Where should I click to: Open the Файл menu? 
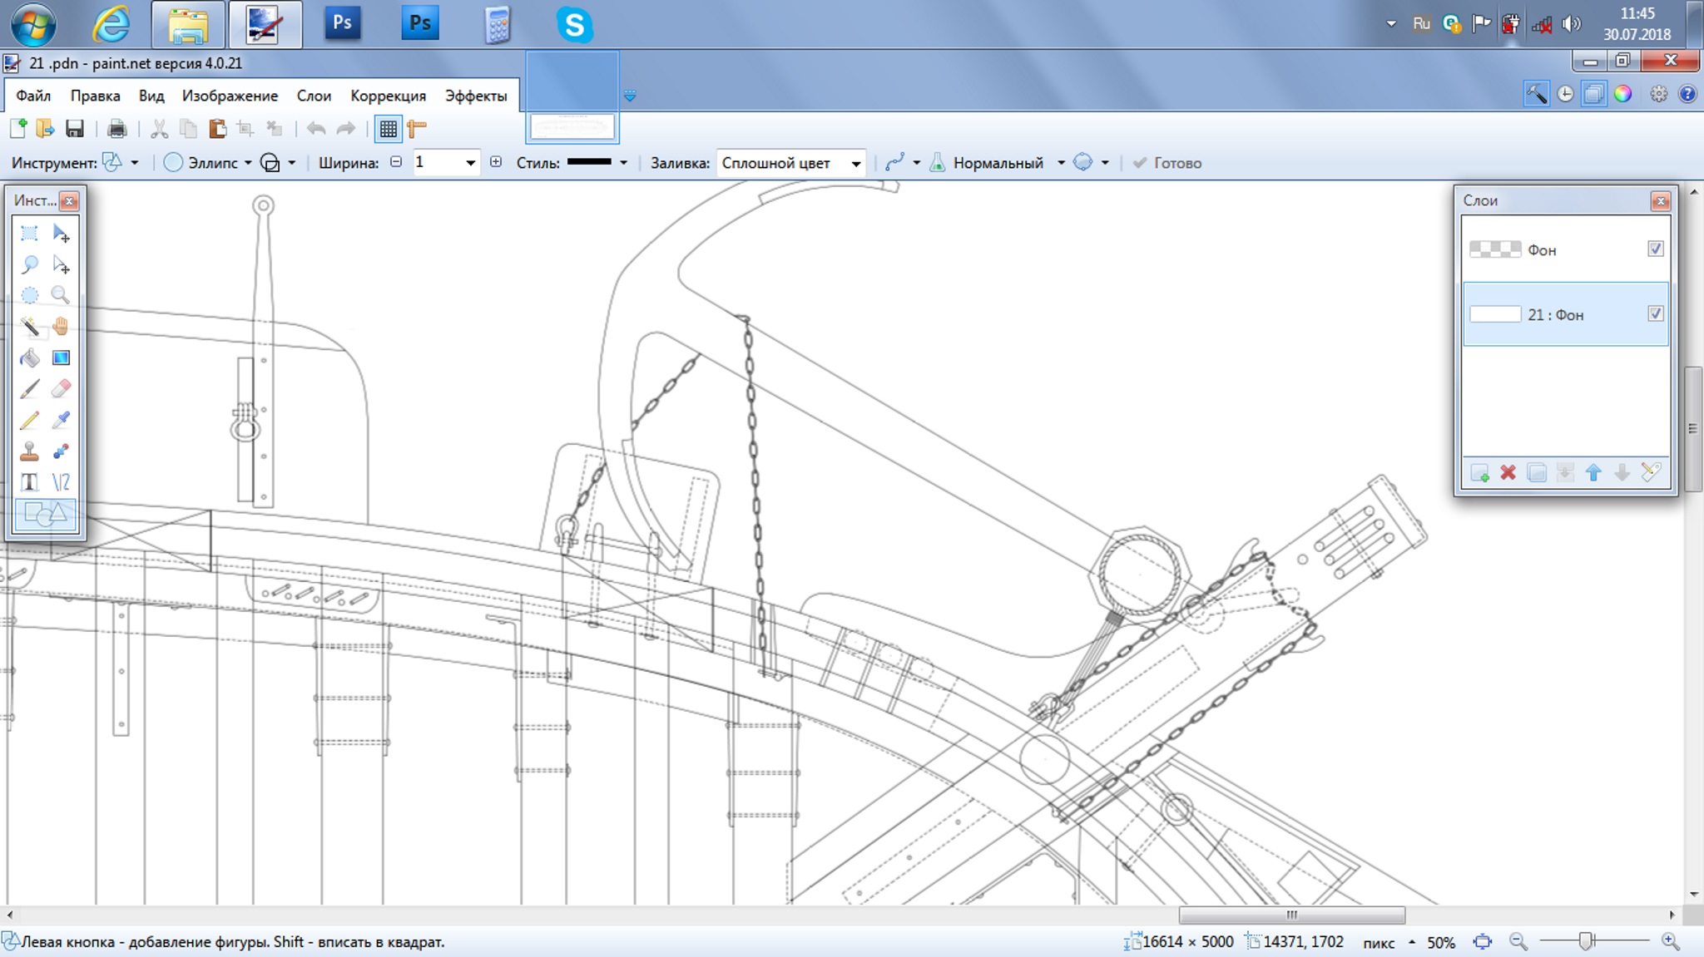point(33,96)
